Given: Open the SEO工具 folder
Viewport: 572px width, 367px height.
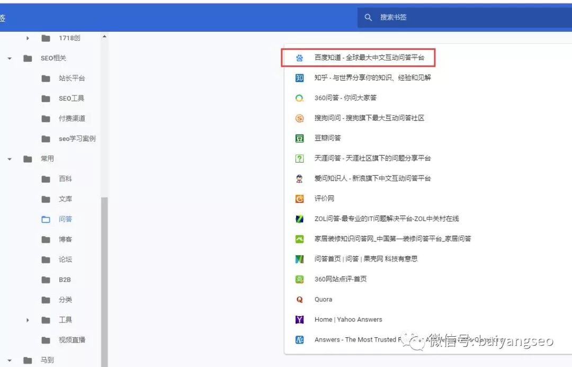Looking at the screenshot, I should tap(71, 98).
